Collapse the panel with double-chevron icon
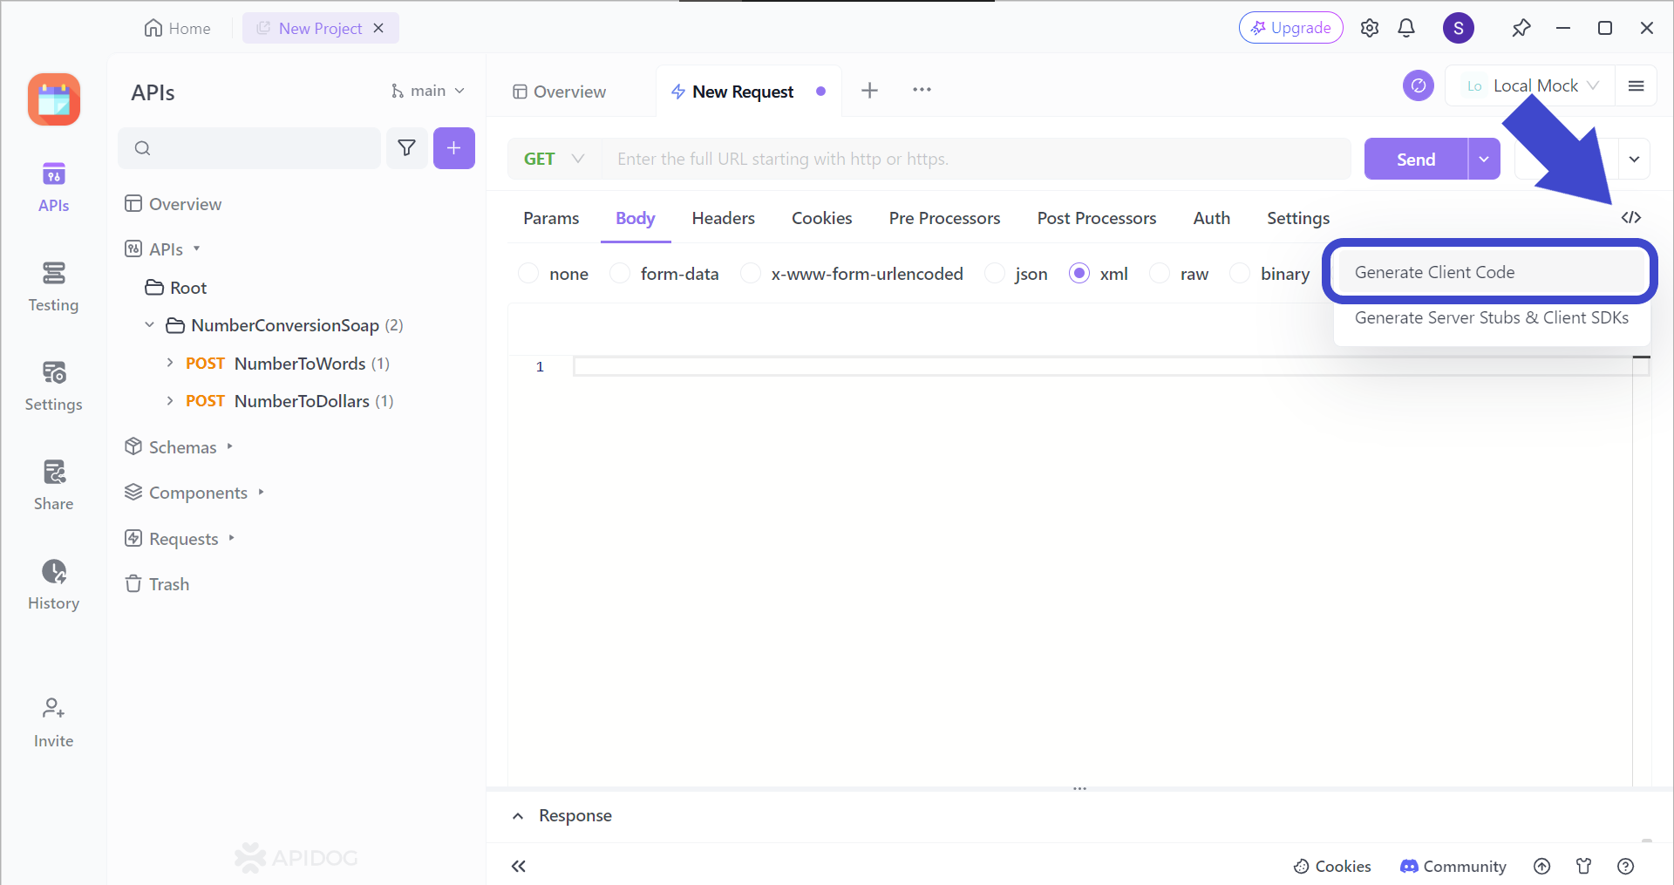The height and width of the screenshot is (885, 1674). pyautogui.click(x=519, y=866)
